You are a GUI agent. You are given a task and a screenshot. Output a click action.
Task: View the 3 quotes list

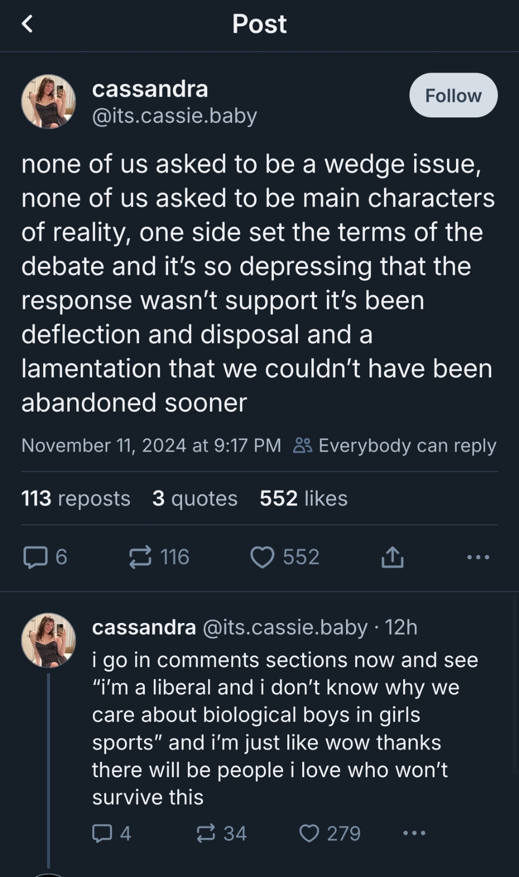point(195,499)
